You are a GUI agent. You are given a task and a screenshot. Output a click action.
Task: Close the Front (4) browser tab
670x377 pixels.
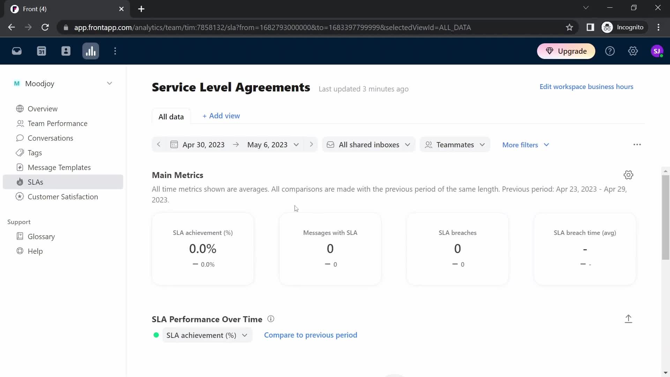click(121, 9)
